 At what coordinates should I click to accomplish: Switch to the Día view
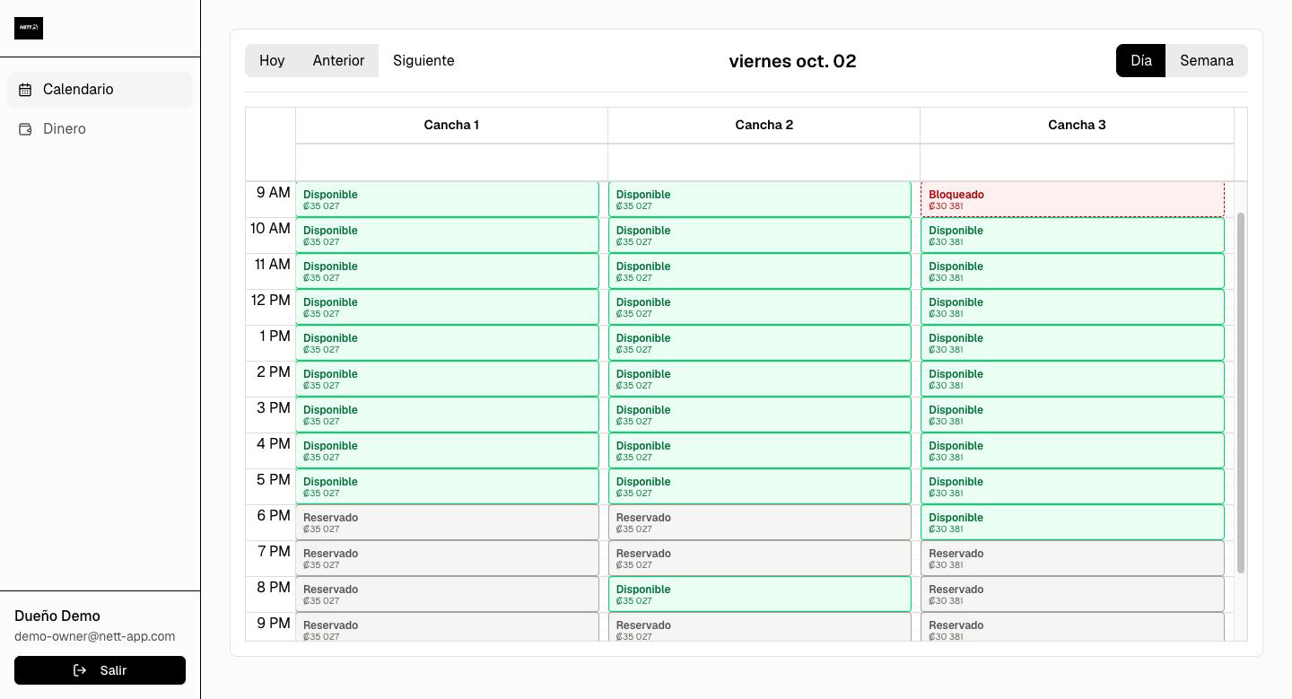(x=1140, y=61)
